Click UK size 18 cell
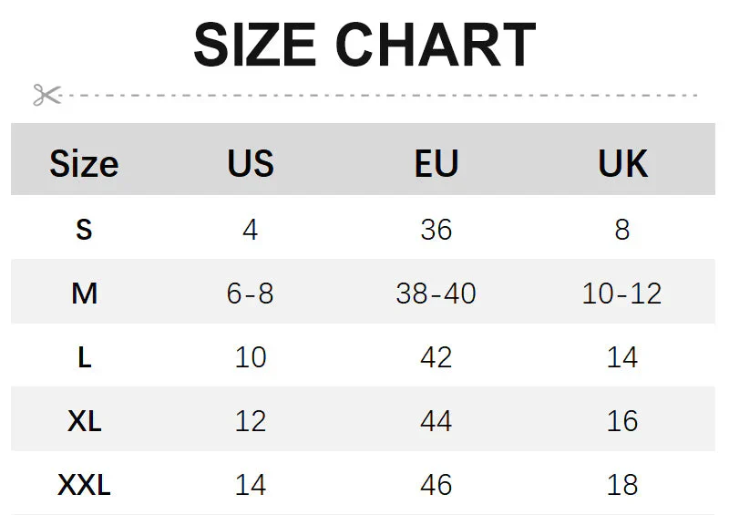This screenshot has width=729, height=515. tap(622, 484)
